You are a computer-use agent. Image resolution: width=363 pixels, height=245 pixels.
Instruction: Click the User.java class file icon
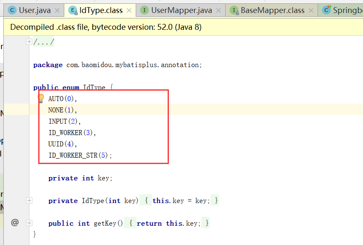(12, 10)
